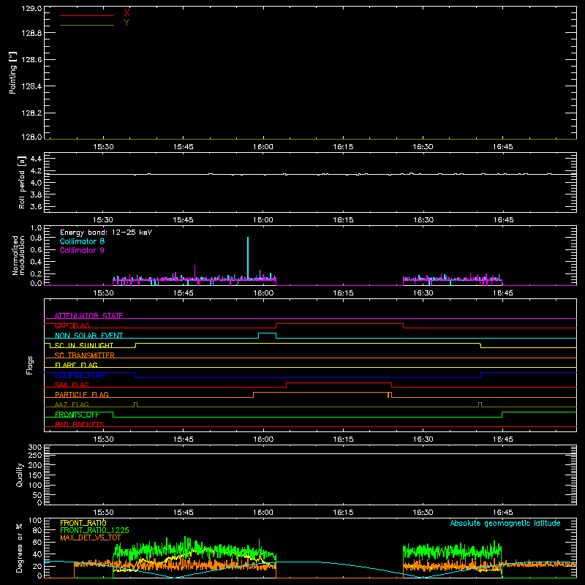585x585 pixels.
Task: Click the FRONT_RATIO legend entry
Action: pyautogui.click(x=83, y=523)
